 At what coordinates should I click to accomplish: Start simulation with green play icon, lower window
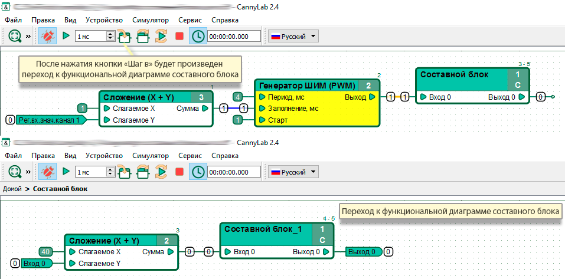66,172
